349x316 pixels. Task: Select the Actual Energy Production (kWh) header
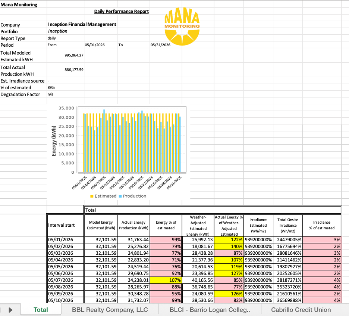pyautogui.click(x=133, y=225)
